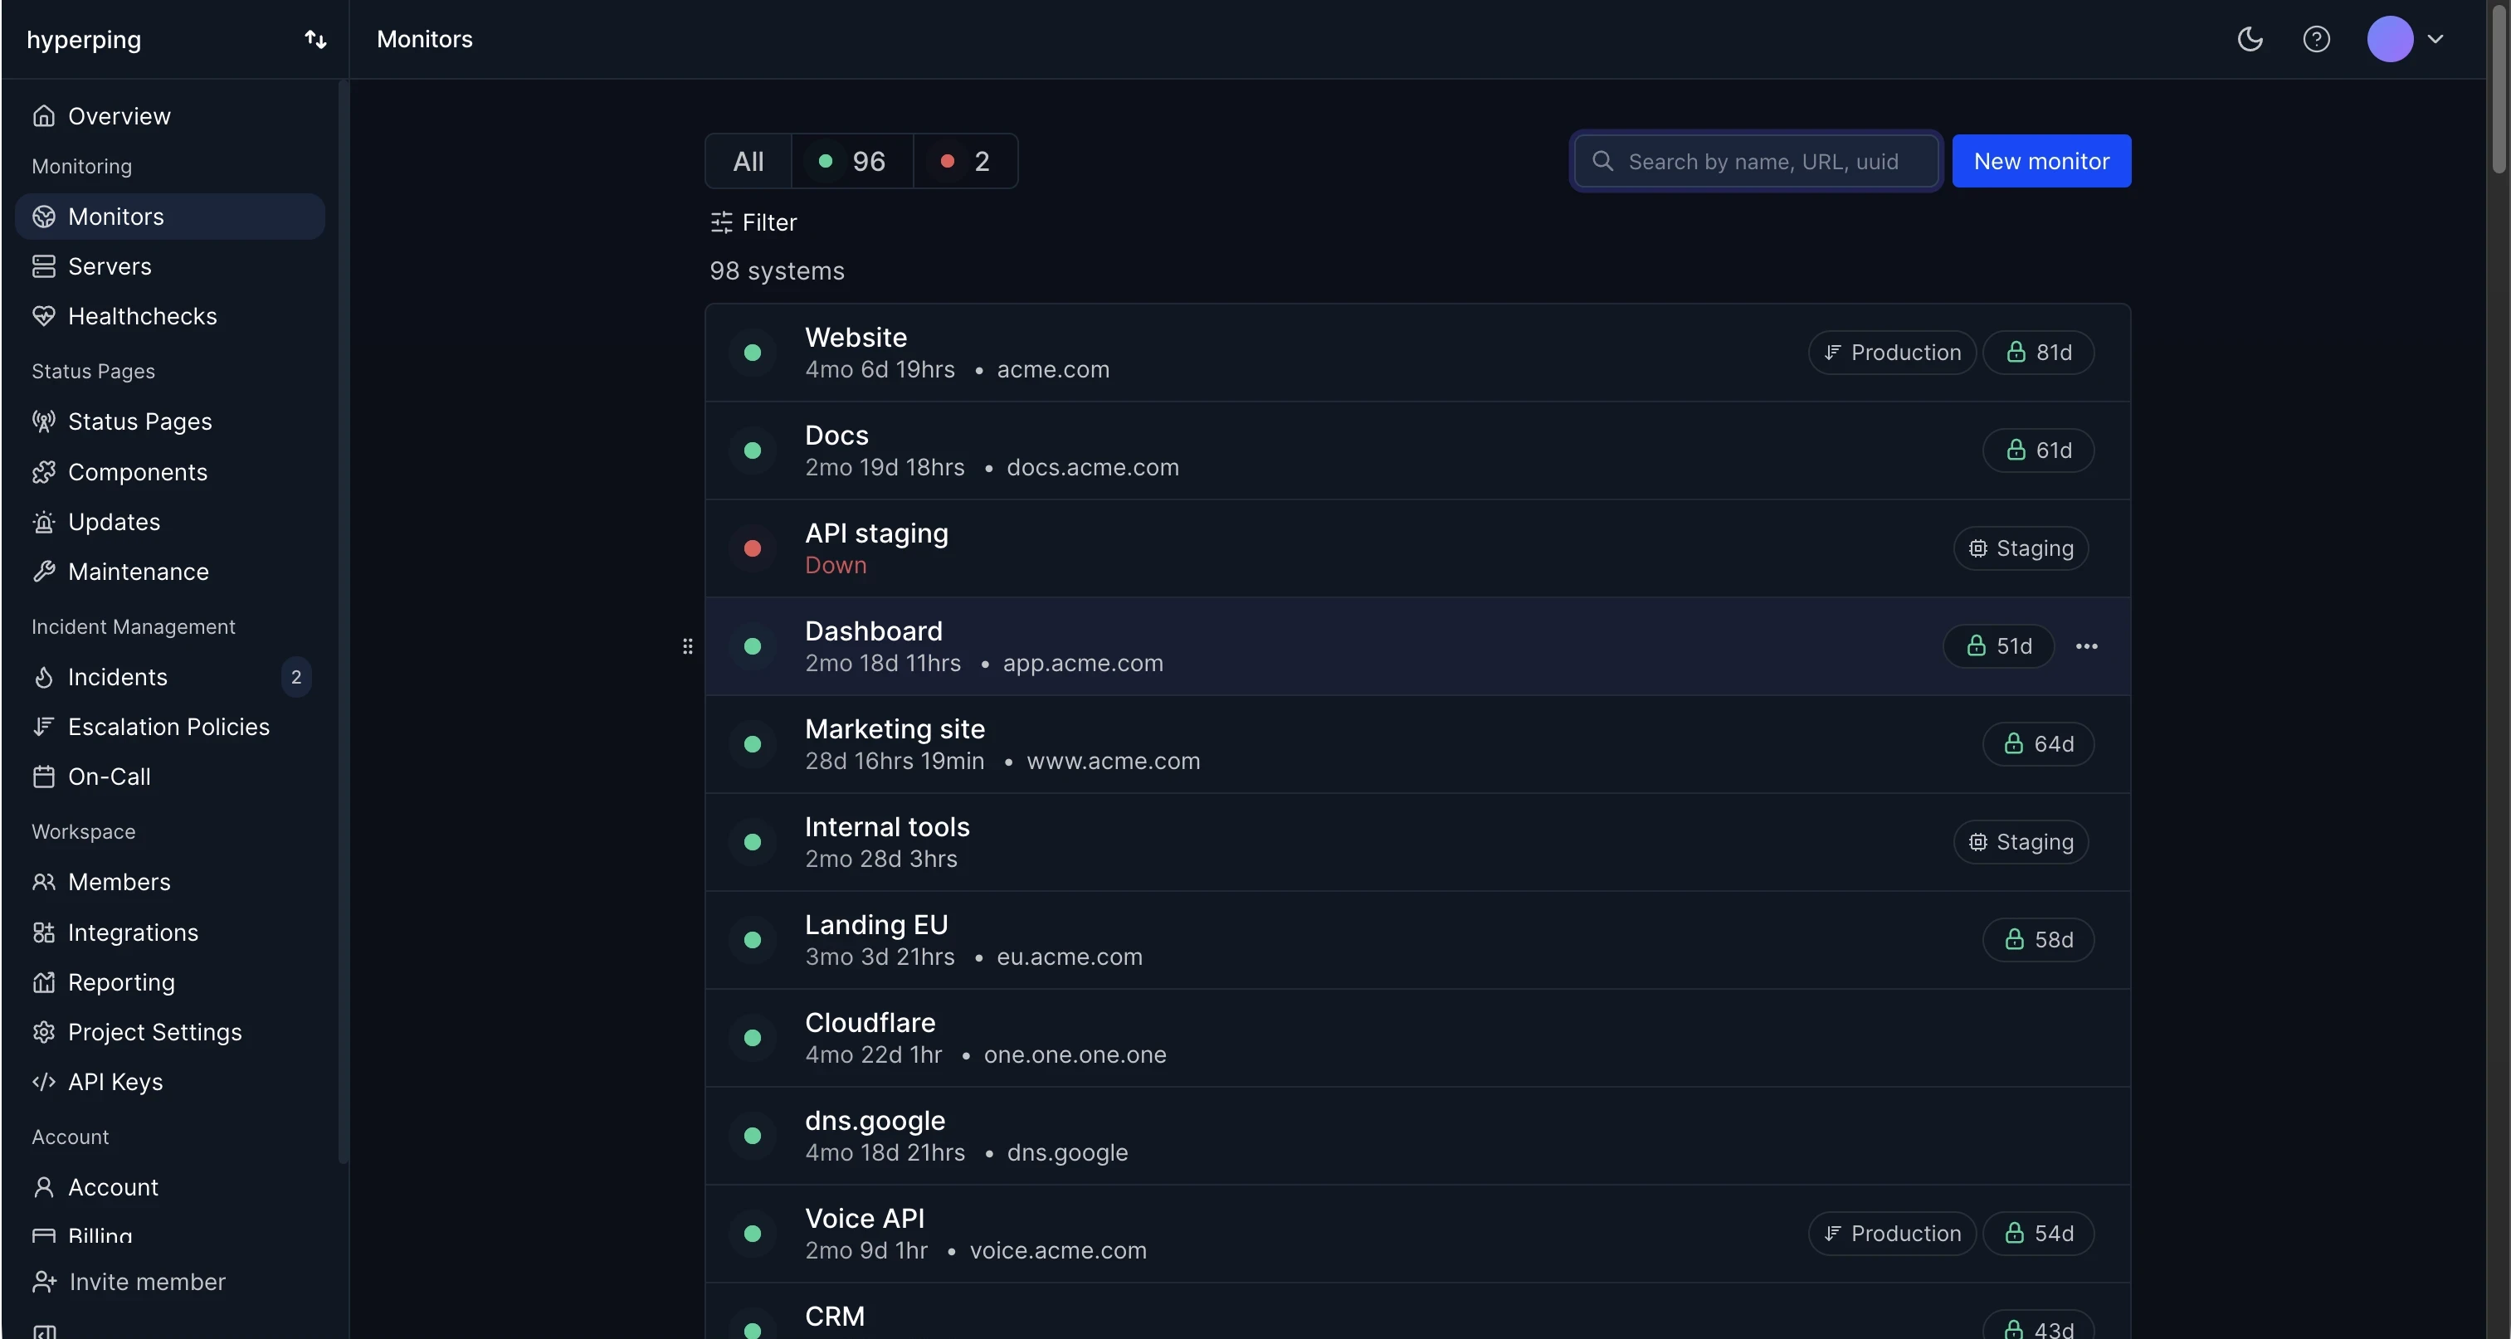Click the On-Call calendar icon
The image size is (2511, 1339).
click(x=44, y=777)
